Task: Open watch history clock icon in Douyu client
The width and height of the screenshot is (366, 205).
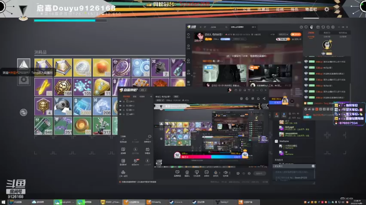Action: click(301, 27)
